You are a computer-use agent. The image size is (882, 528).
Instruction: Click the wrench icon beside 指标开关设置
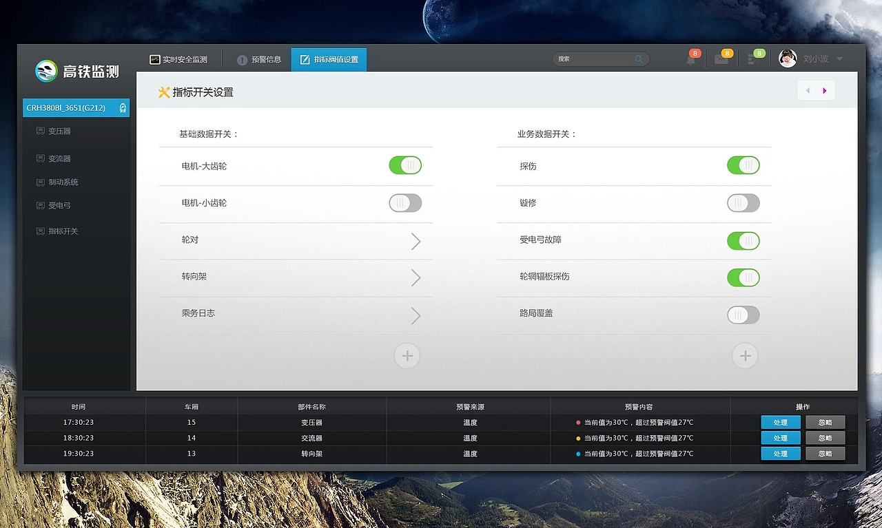(x=164, y=92)
